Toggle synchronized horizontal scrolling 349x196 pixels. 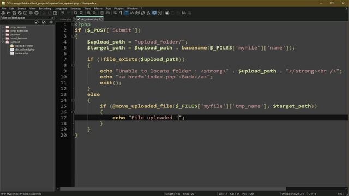point(107,13)
